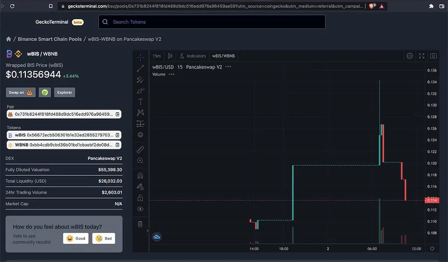
Task: Hide all drawings with eye icon
Action: (140, 209)
